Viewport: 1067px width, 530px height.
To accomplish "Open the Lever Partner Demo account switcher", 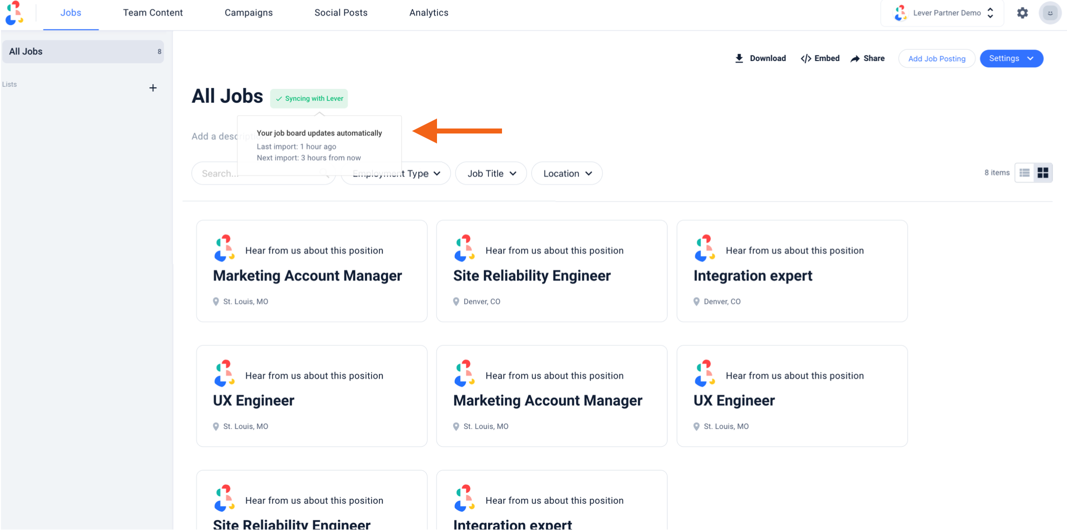I will pyautogui.click(x=942, y=13).
